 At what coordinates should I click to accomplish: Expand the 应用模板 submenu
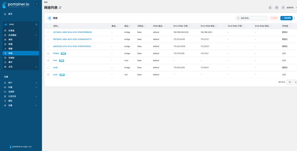coord(36,35)
